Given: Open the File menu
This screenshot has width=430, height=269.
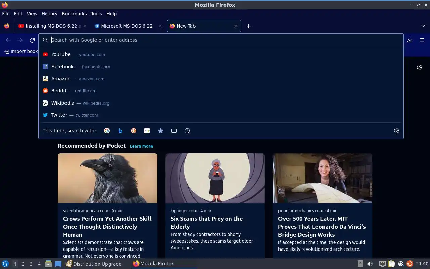Looking at the screenshot, I should coord(6,14).
